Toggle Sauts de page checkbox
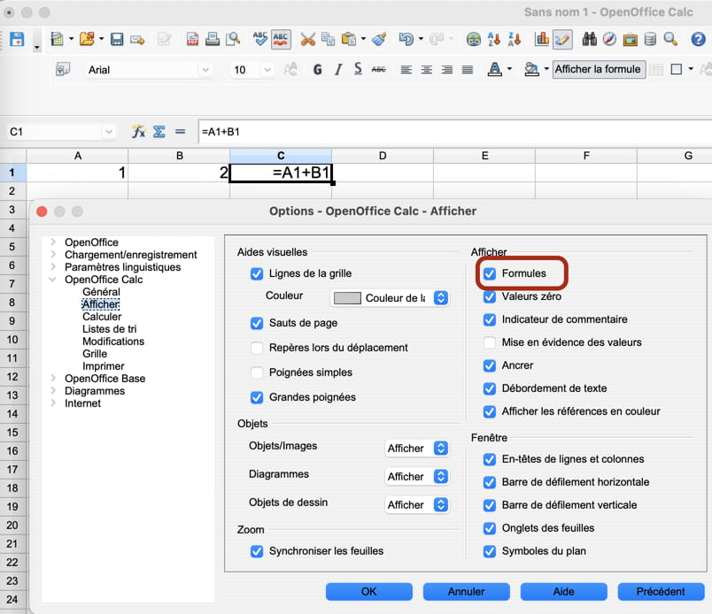Screen dimensions: 712x614 (257, 323)
